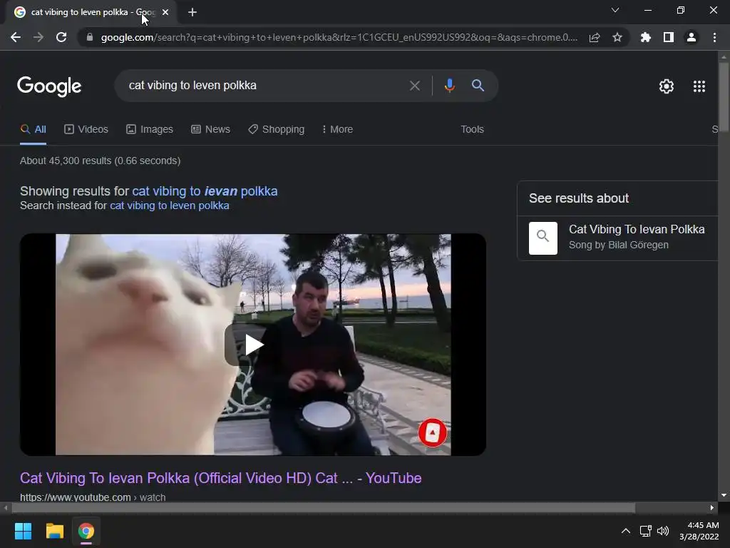Viewport: 730px width, 548px height.
Task: Search instead for 'cat vibing to leven polkka'
Action: 170,205
